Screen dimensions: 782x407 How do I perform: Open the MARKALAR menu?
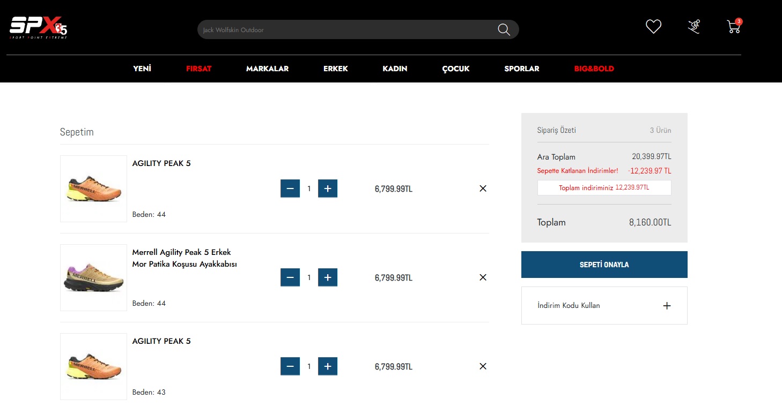[x=267, y=69]
